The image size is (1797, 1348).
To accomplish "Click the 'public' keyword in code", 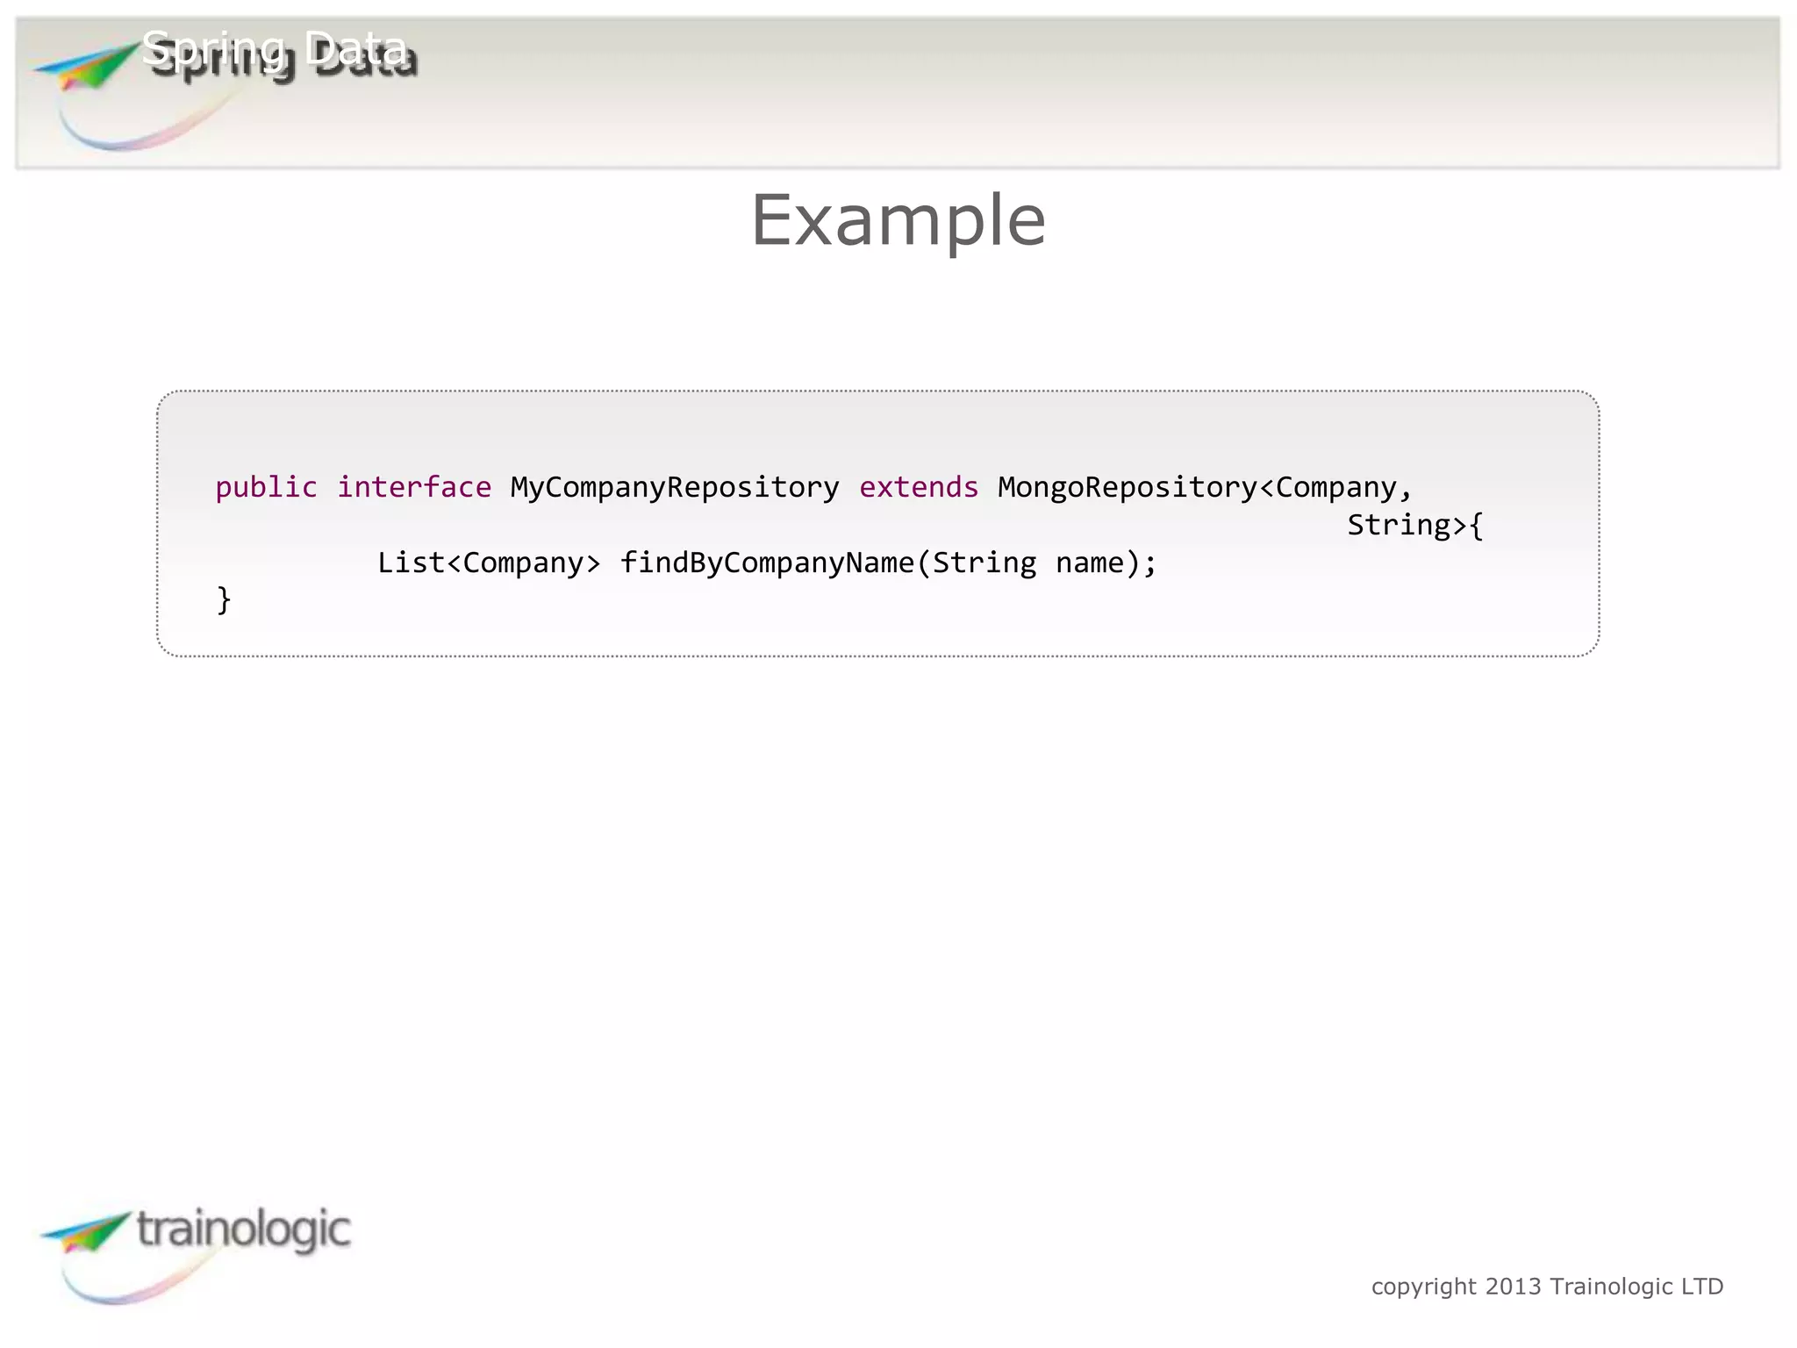I will 266,487.
